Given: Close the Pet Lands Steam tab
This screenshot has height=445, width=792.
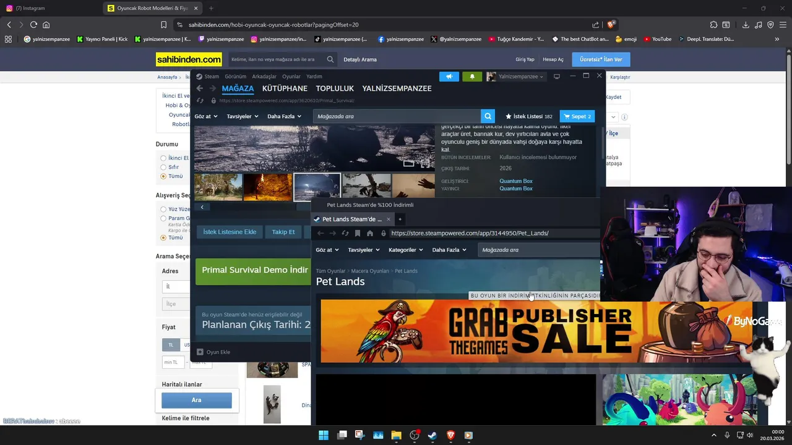Looking at the screenshot, I should coord(389,219).
